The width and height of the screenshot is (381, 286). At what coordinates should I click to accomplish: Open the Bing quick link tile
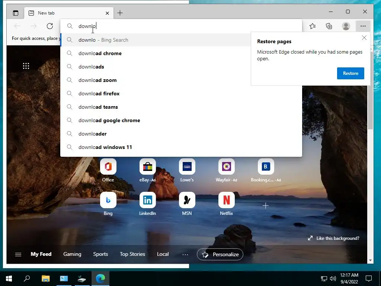(x=108, y=204)
